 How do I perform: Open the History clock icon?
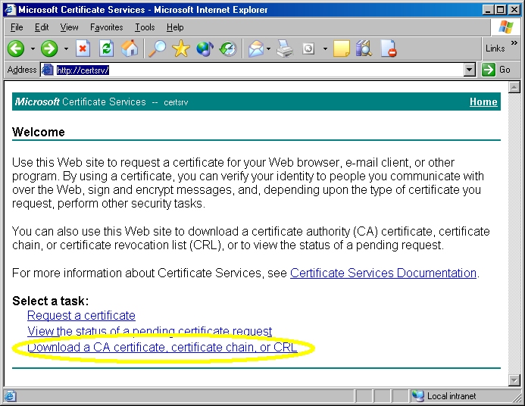tap(228, 49)
